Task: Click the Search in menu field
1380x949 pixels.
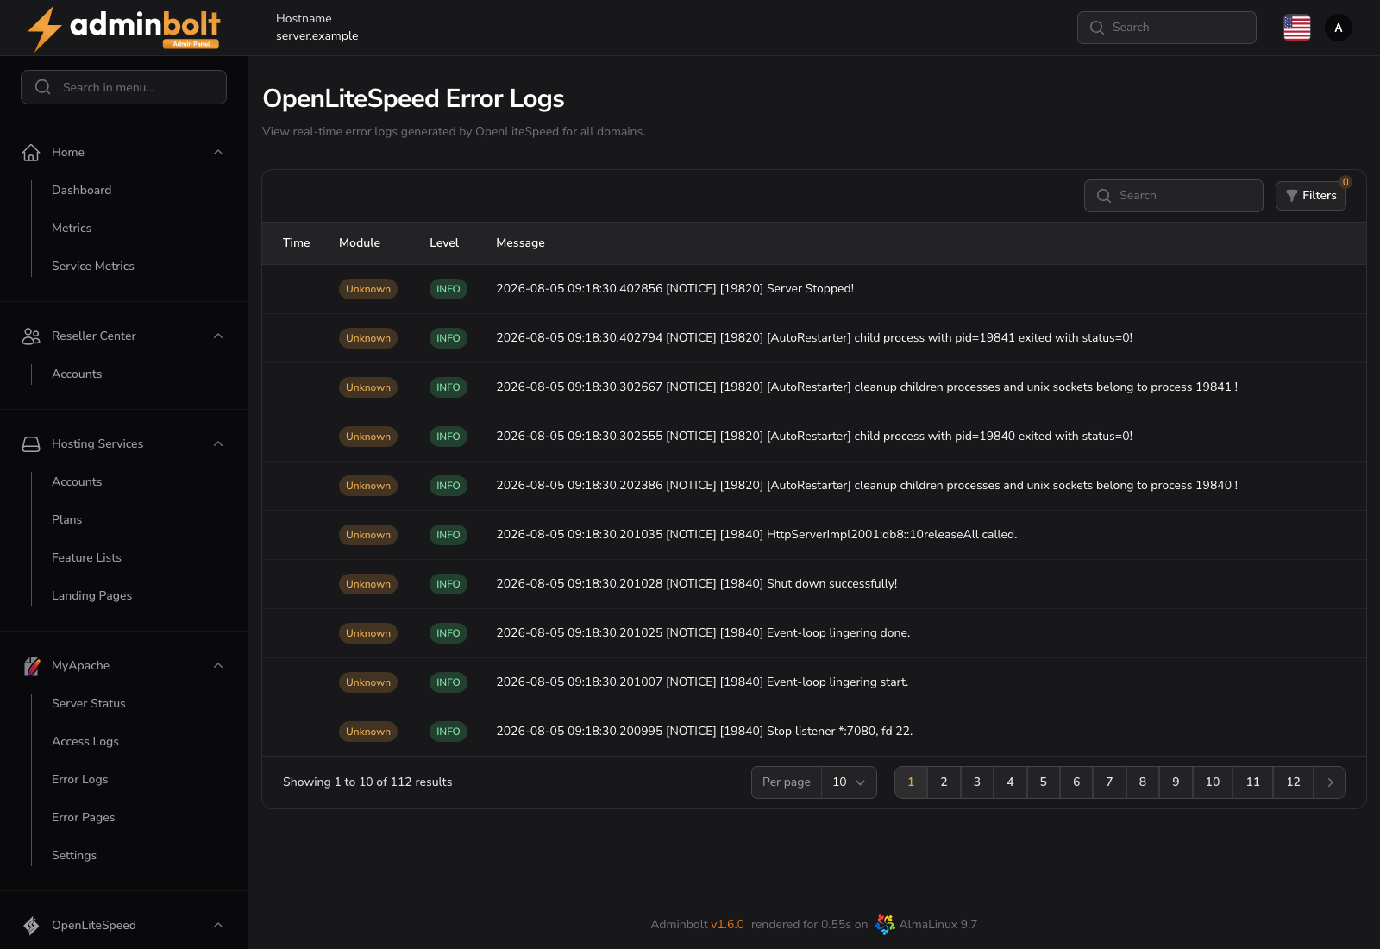Action: (123, 87)
